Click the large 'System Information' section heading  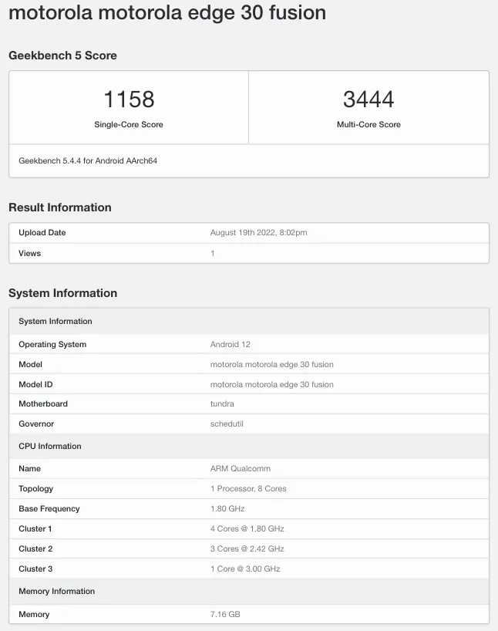pyautogui.click(x=62, y=293)
